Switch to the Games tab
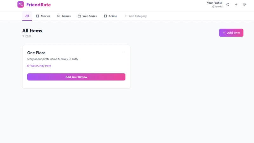The height and width of the screenshot is (143, 254). (x=64, y=16)
